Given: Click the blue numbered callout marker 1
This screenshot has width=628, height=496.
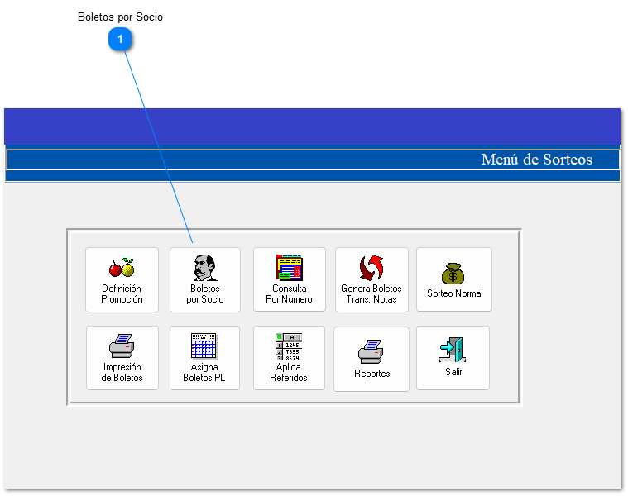Looking at the screenshot, I should (x=120, y=40).
